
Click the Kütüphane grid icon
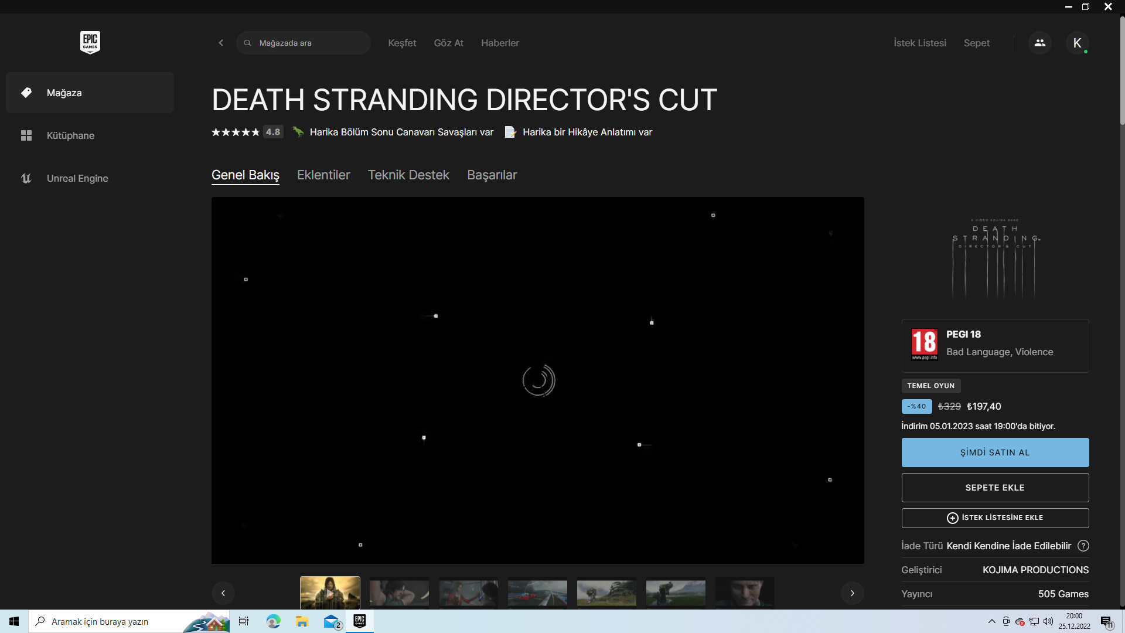click(26, 135)
